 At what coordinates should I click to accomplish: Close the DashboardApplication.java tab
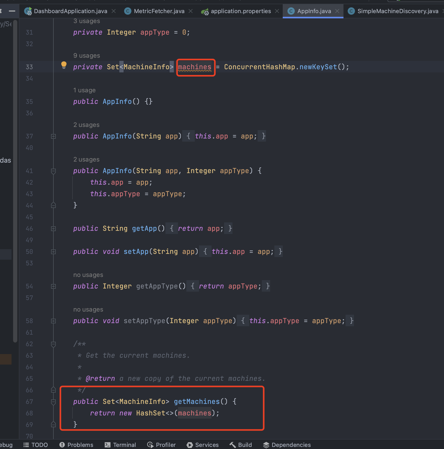pos(114,11)
